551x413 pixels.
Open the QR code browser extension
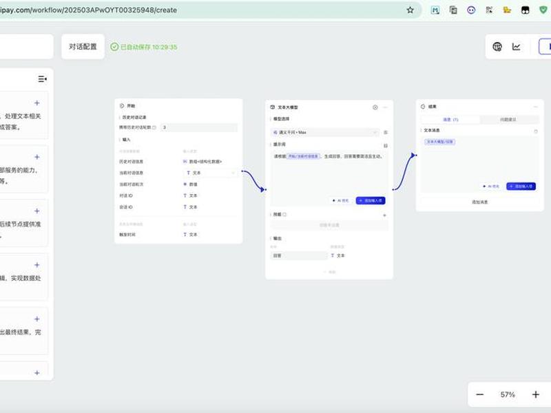click(489, 10)
